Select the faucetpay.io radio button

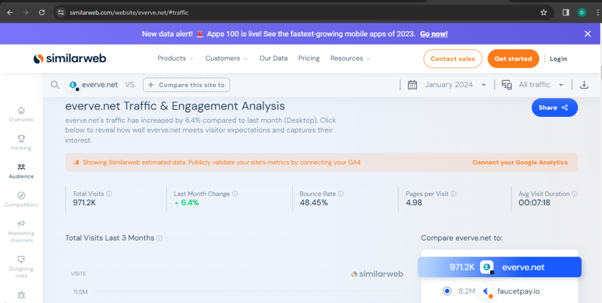[x=447, y=291]
